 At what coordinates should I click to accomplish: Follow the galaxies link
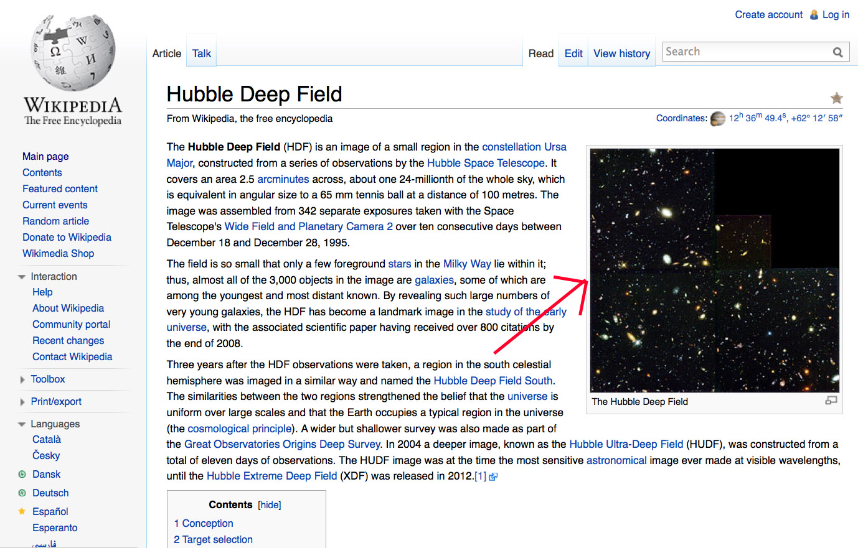tap(434, 280)
